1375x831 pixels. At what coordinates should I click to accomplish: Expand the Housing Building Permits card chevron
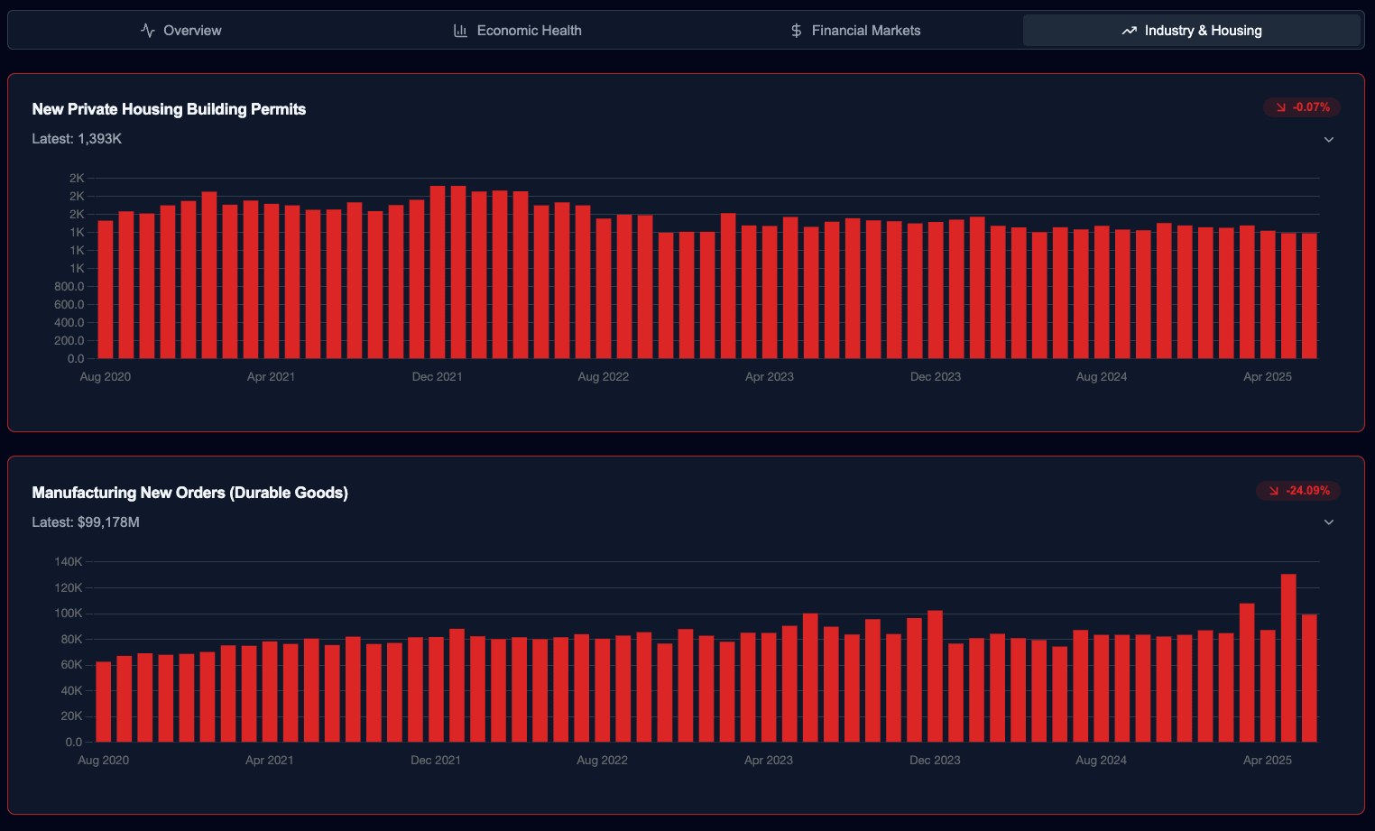1328,140
